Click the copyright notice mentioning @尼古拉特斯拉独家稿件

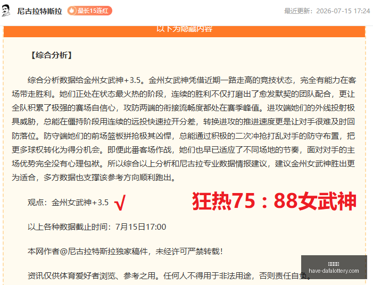coord(125,252)
